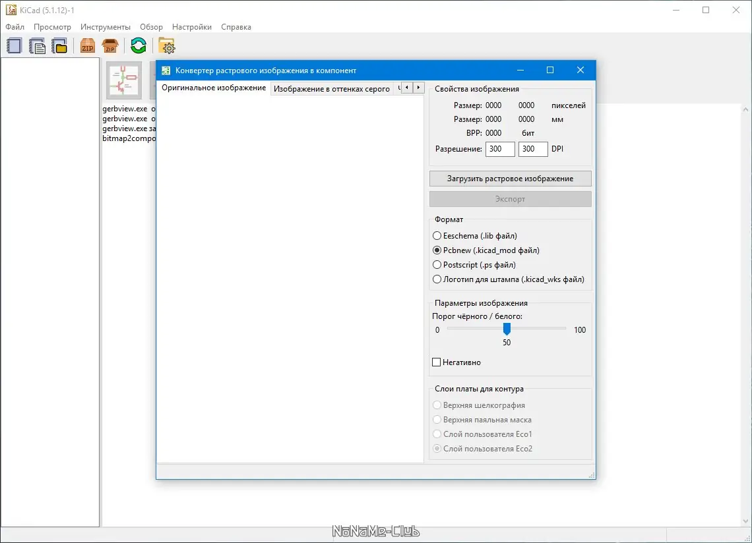
Task: Select the Eeschema (.lib файл) format
Action: coord(475,236)
